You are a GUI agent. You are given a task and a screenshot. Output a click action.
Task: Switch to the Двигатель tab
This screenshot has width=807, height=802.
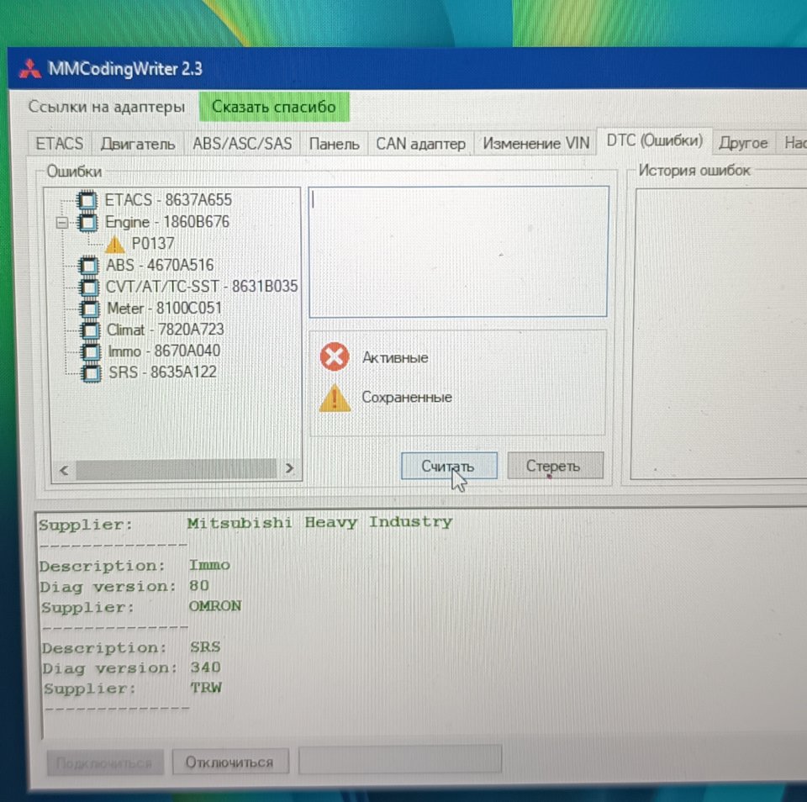tap(137, 144)
